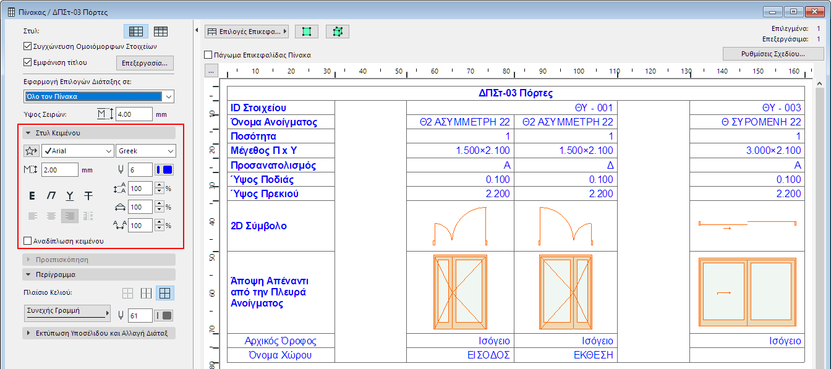Click the select in 3D green cube icon
Image resolution: width=831 pixels, height=369 pixels.
click(x=338, y=31)
